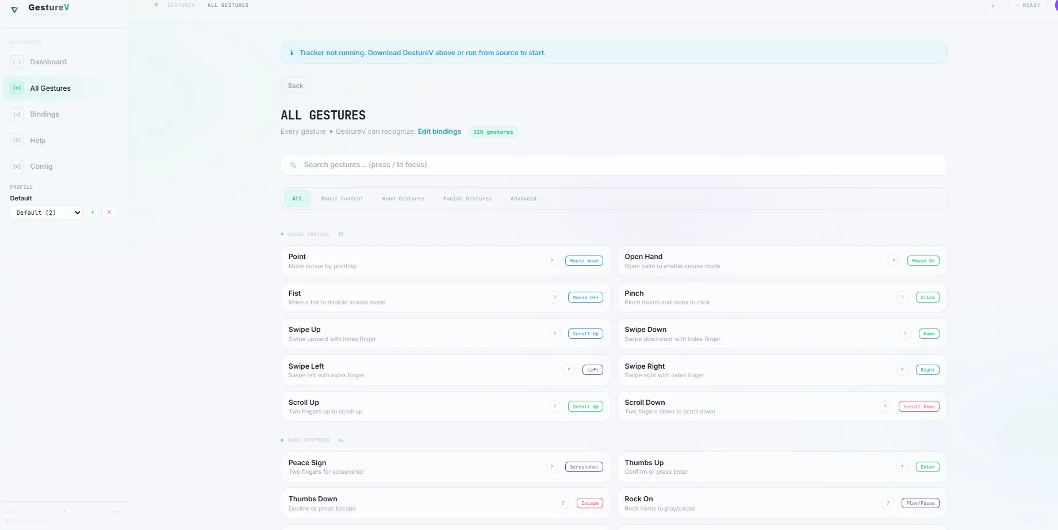This screenshot has width=1058, height=530.
Task: Select the Point gesture card
Action: coord(446,261)
